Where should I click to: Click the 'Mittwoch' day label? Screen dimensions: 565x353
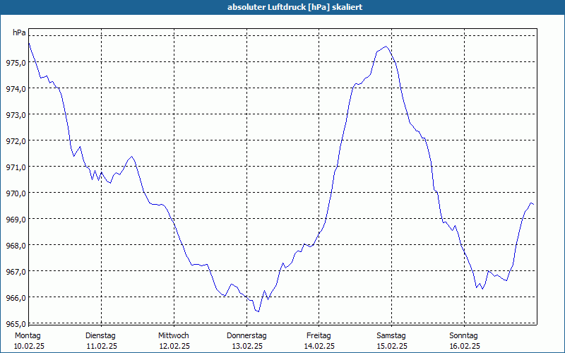pyautogui.click(x=174, y=336)
